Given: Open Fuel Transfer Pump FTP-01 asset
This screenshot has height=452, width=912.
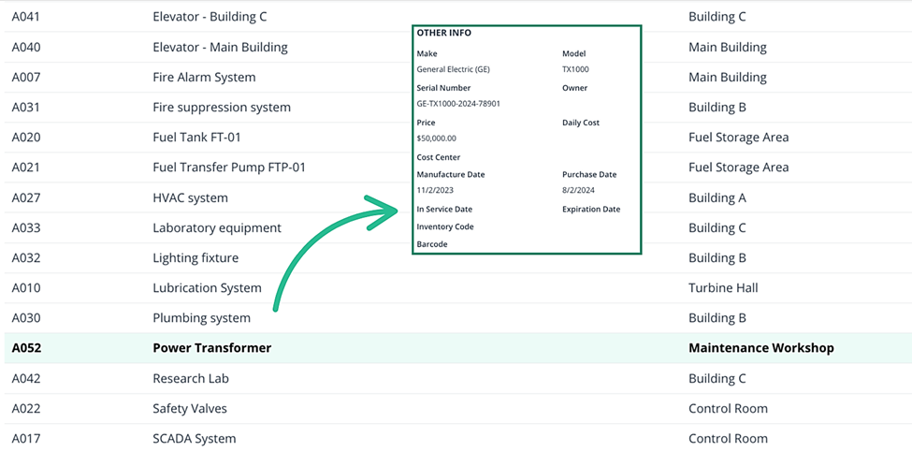Looking at the screenshot, I should tap(229, 168).
